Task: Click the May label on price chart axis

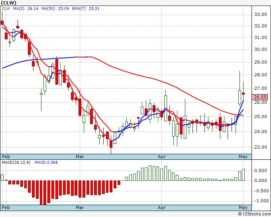Action: [x=243, y=157]
